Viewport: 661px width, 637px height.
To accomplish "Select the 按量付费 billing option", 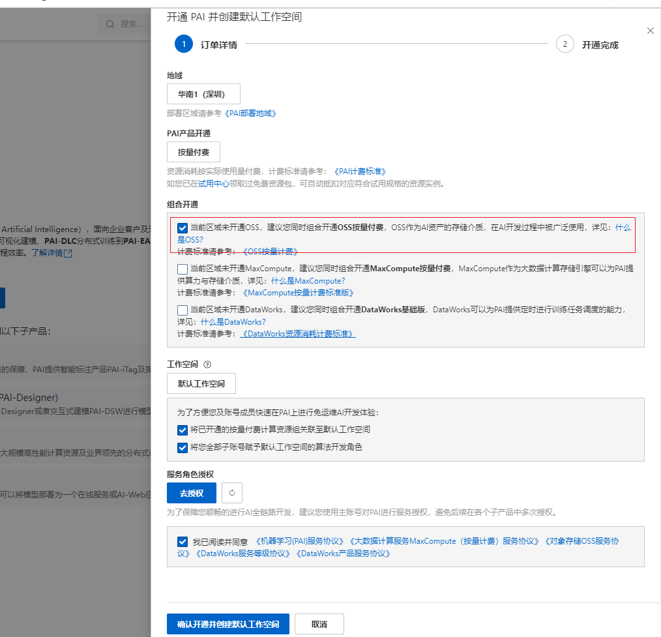I will tap(194, 152).
